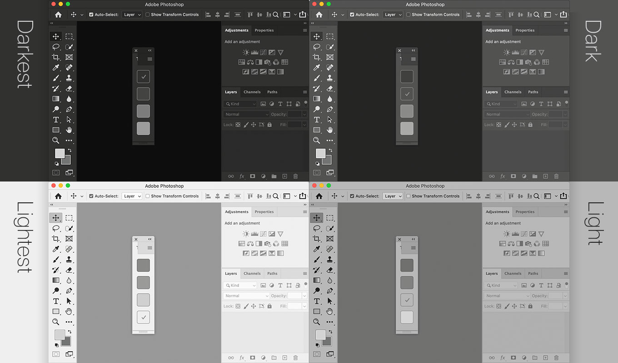Select the Eraser tool in the Dark window
Image resolution: width=618 pixels, height=363 pixels.
[x=330, y=88]
